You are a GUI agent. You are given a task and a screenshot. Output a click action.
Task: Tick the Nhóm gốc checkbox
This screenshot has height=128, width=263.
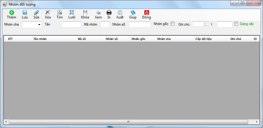point(173,24)
